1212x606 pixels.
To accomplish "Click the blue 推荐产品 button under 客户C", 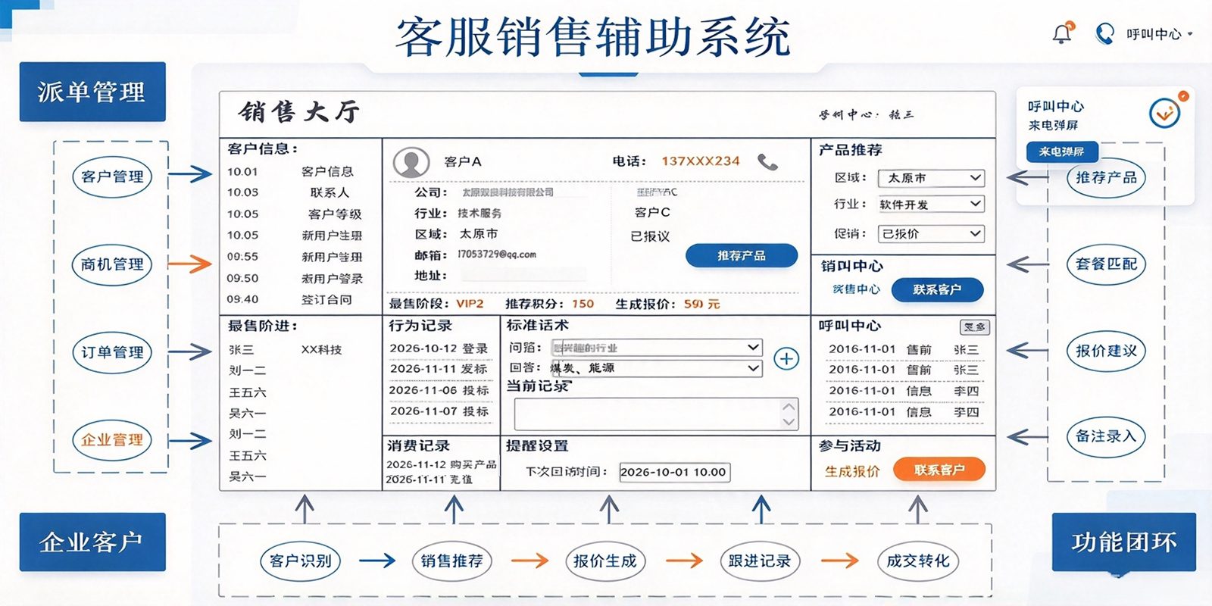I will pos(742,256).
